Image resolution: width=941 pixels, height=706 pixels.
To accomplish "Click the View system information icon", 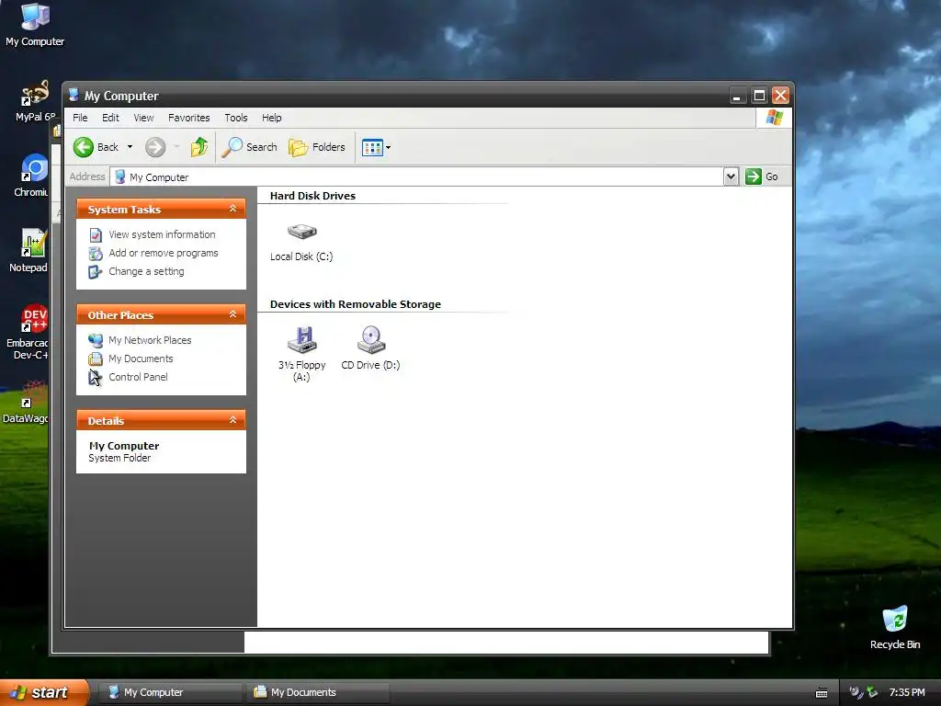I will point(96,234).
